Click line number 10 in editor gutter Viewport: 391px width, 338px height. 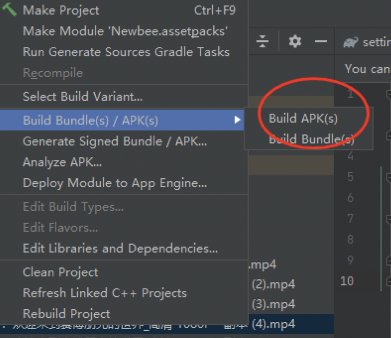point(347,281)
